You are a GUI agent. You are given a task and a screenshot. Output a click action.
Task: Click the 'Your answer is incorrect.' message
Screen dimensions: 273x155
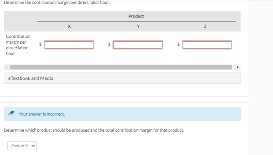click(42, 114)
